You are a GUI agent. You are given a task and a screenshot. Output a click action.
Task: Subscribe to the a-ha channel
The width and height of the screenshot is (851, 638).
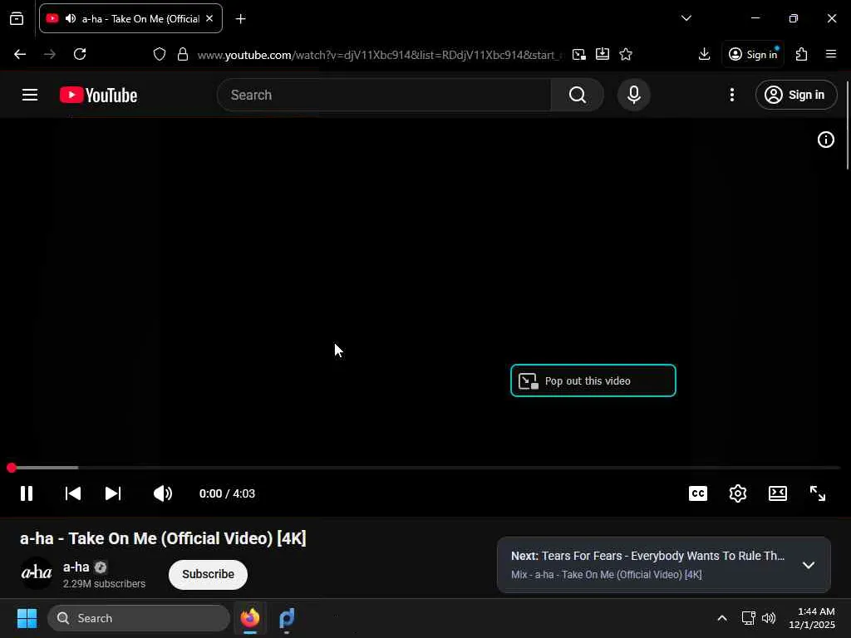tap(208, 575)
